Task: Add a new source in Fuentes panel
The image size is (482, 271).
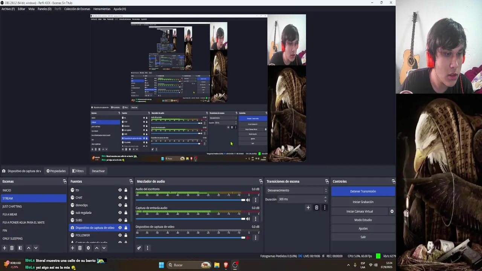Action: (73, 248)
